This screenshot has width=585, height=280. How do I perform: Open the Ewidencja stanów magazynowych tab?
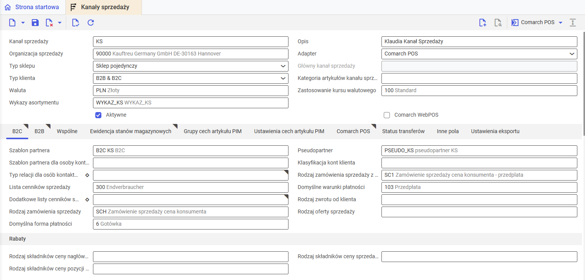click(x=130, y=131)
